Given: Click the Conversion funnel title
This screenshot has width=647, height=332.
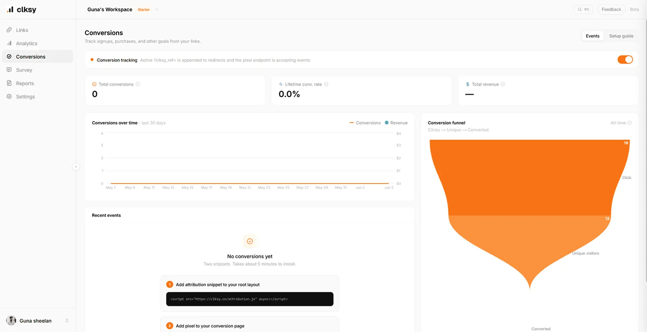Looking at the screenshot, I should 446,123.
